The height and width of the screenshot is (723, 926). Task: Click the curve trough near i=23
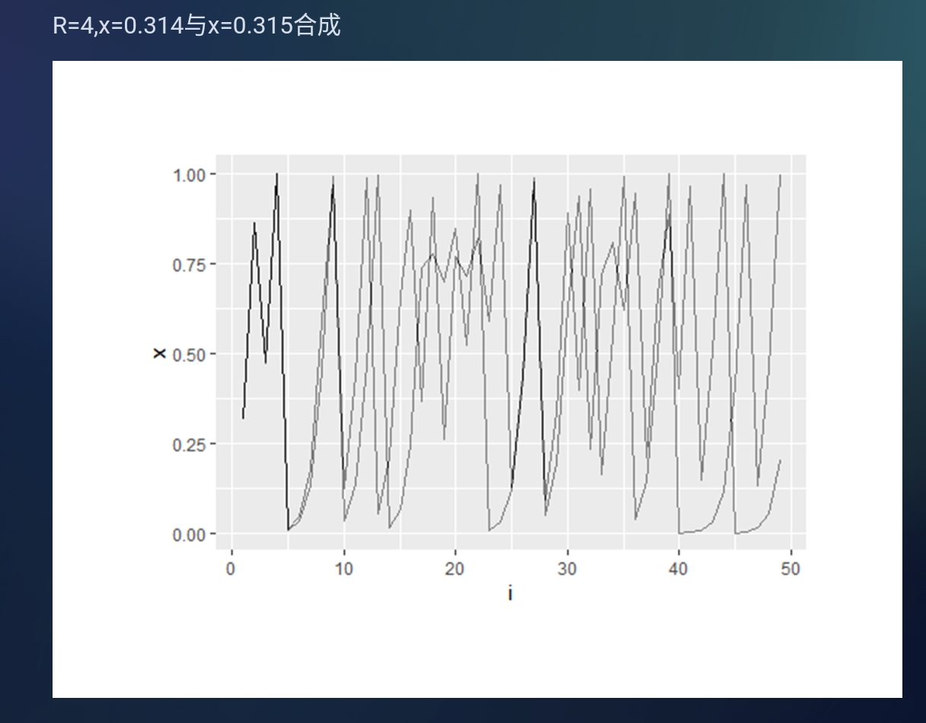tap(488, 529)
